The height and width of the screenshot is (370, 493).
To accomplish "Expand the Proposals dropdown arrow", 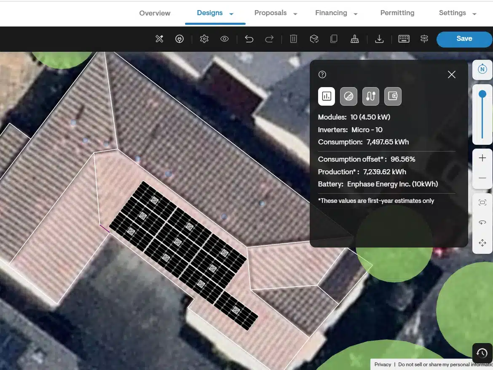I will point(295,14).
